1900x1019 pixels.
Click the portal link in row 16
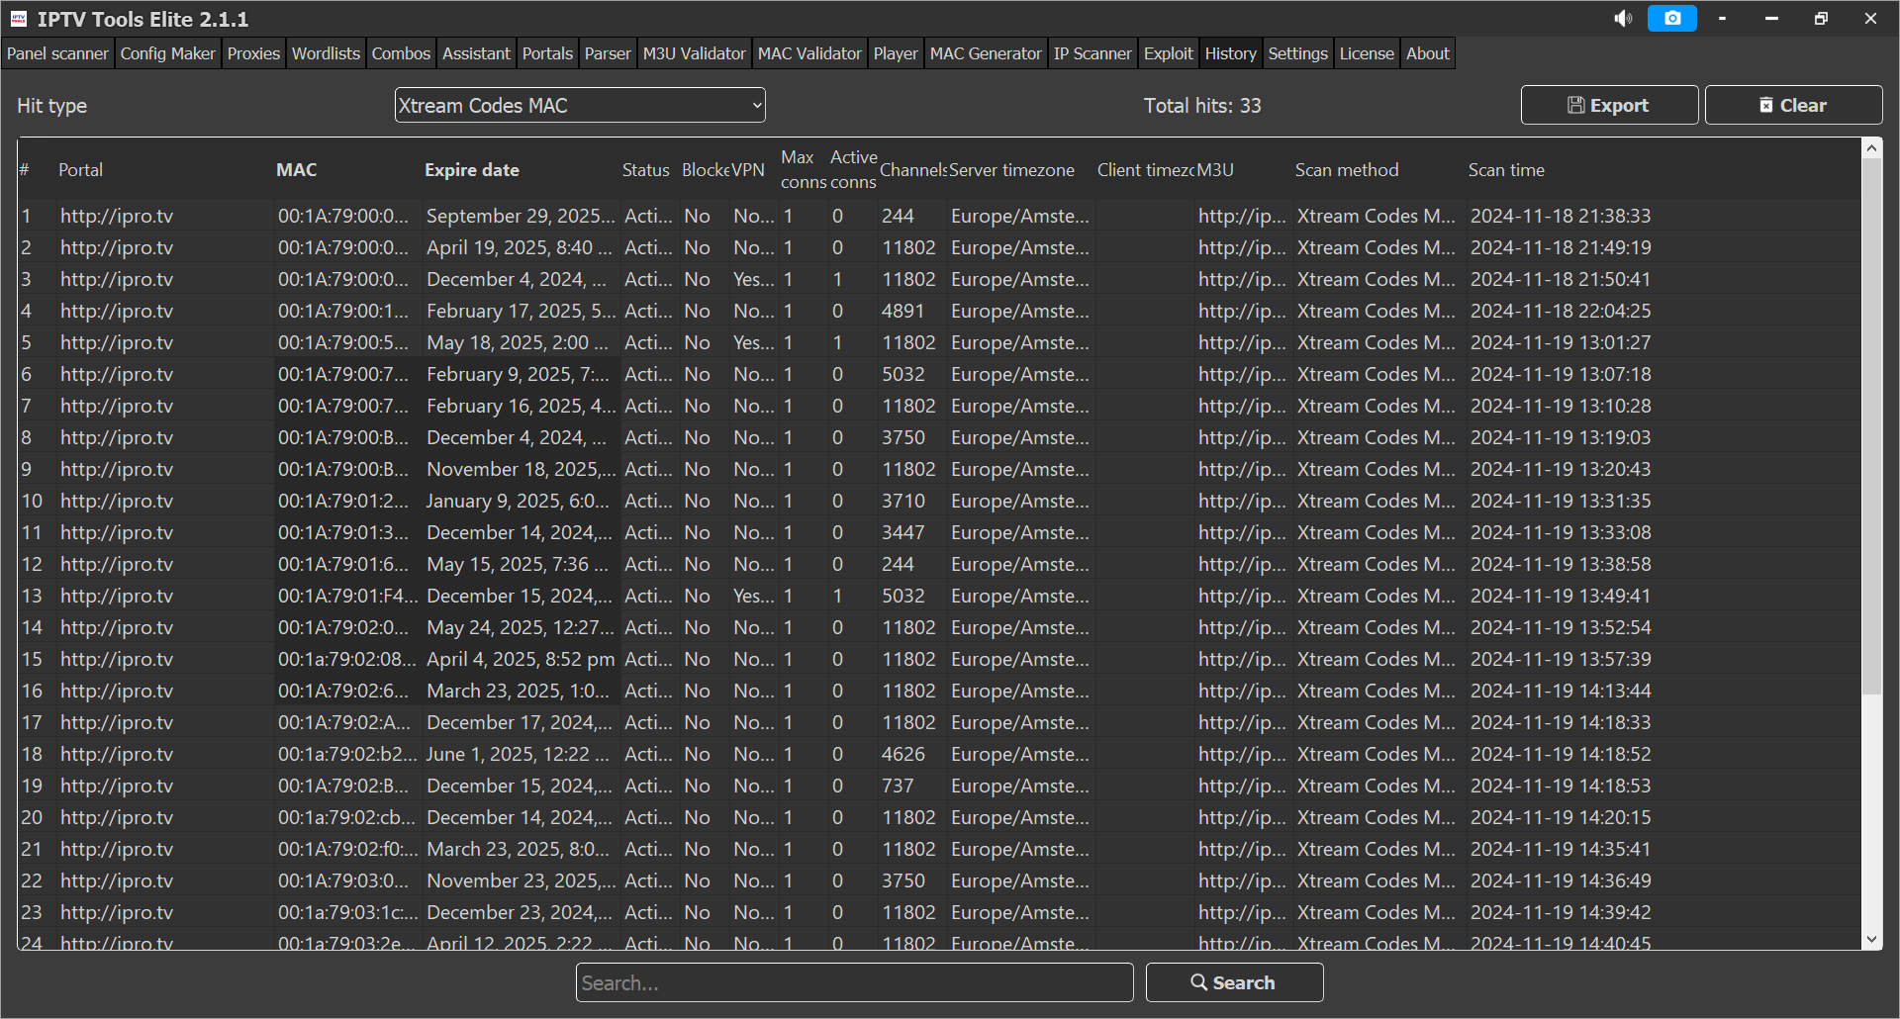coord(117,691)
